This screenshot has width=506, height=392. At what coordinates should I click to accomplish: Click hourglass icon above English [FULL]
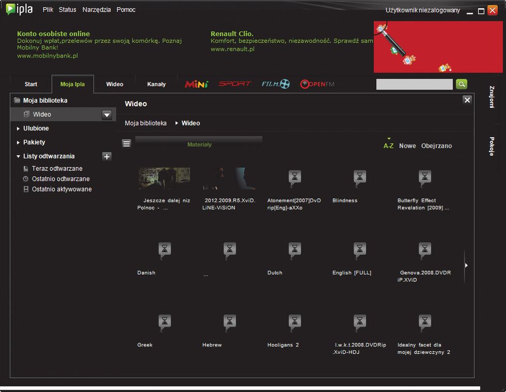(x=359, y=250)
